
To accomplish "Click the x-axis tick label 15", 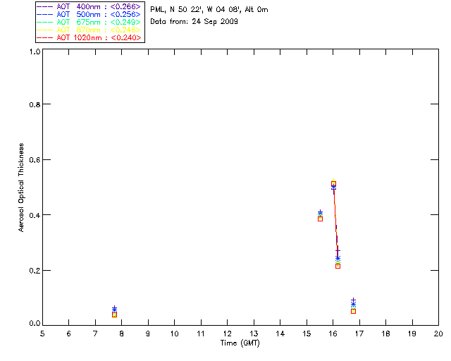I will (x=307, y=334).
